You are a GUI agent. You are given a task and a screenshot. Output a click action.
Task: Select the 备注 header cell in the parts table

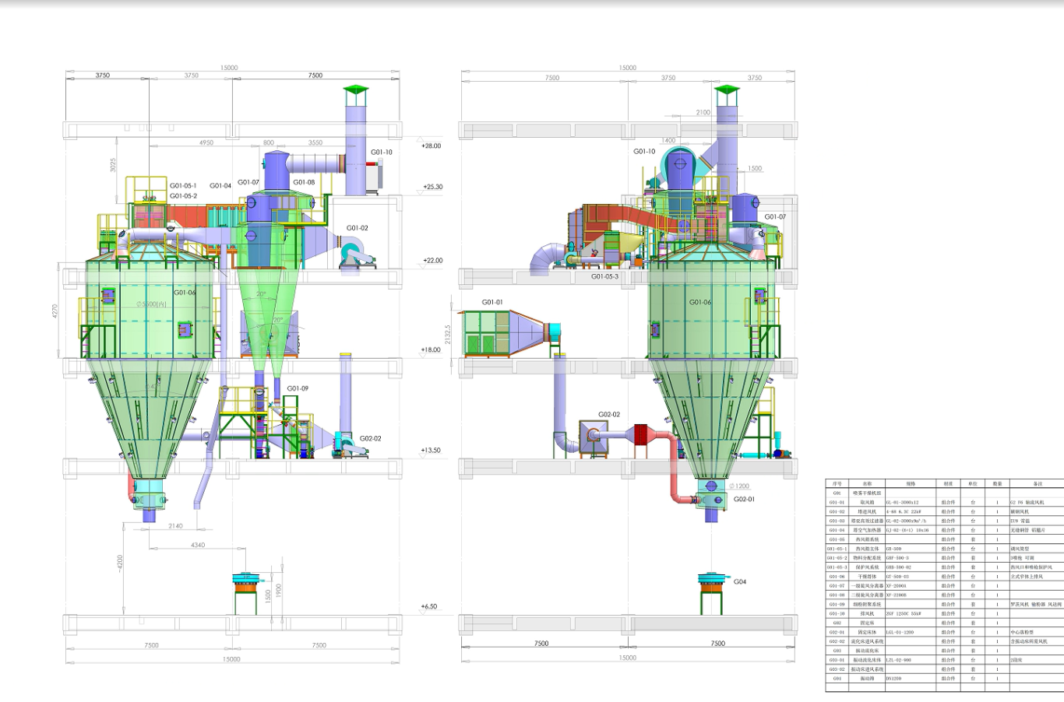(x=1037, y=483)
